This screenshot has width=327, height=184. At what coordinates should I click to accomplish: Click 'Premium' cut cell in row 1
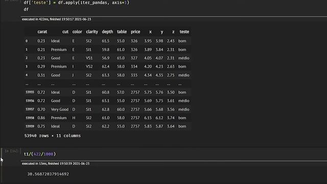(x=59, y=50)
